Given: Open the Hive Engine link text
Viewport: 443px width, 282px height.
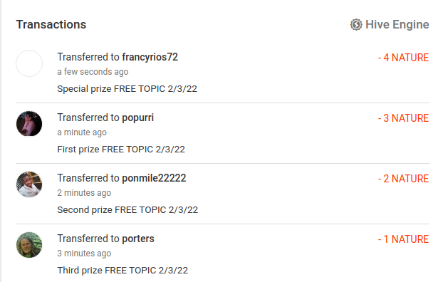Looking at the screenshot, I should pos(397,25).
